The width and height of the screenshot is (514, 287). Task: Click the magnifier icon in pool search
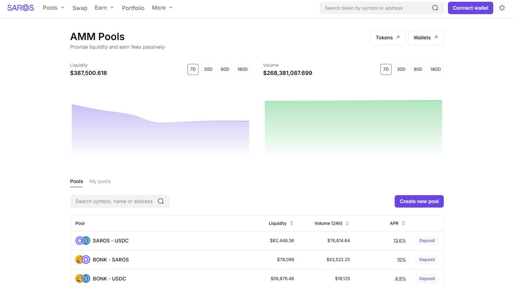click(161, 201)
